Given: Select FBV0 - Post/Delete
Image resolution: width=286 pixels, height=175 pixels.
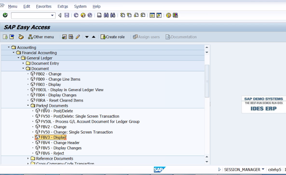Looking at the screenshot, I should coord(57,111).
